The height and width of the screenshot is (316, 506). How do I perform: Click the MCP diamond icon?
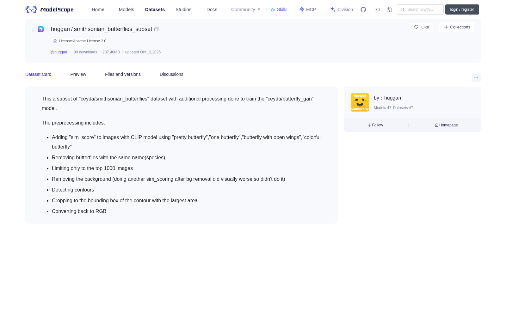tap(302, 9)
